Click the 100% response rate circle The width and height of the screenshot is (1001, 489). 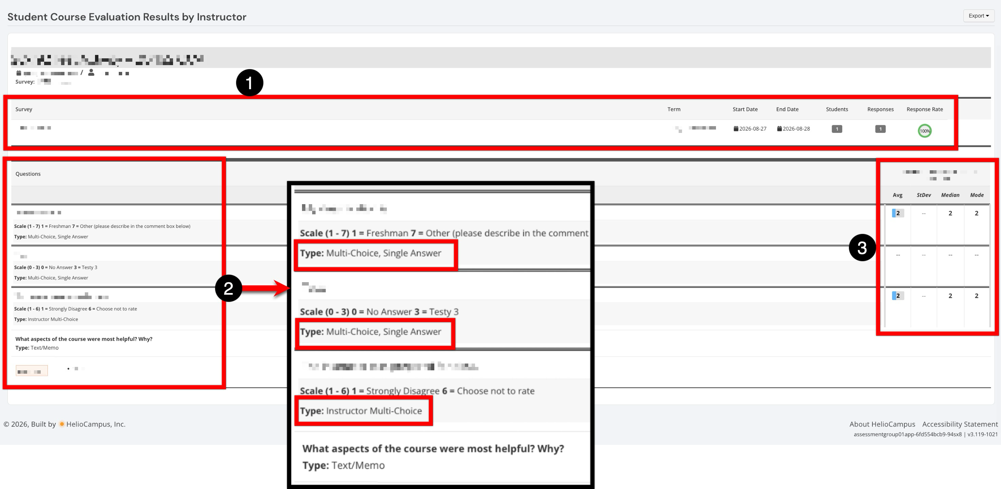(x=925, y=131)
